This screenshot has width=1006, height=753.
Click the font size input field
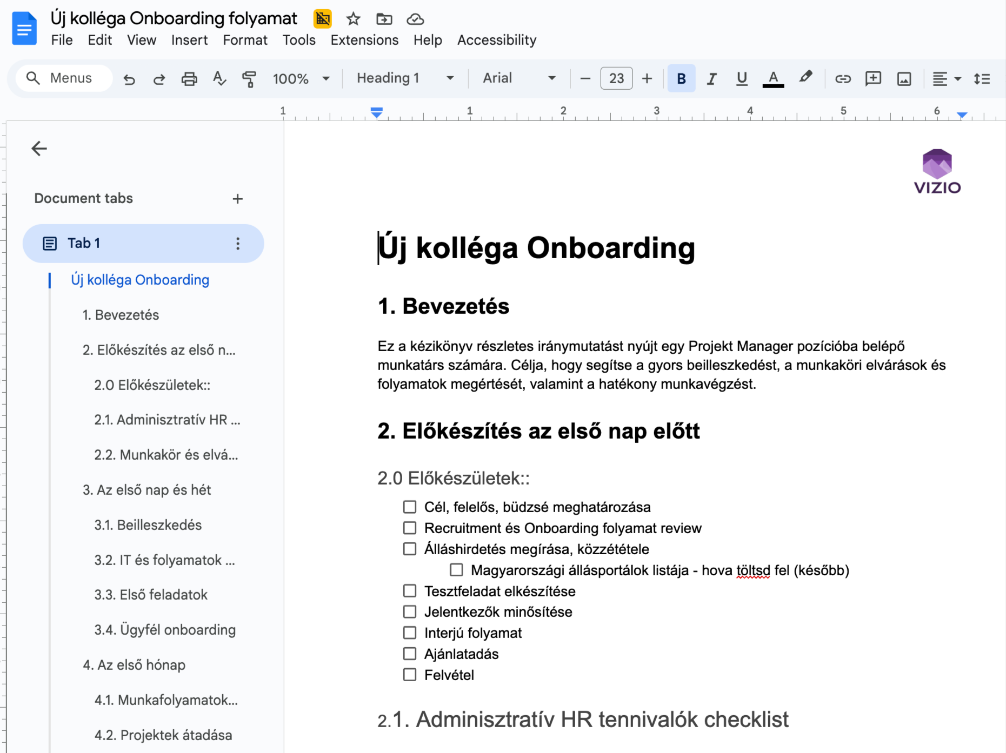tap(616, 78)
